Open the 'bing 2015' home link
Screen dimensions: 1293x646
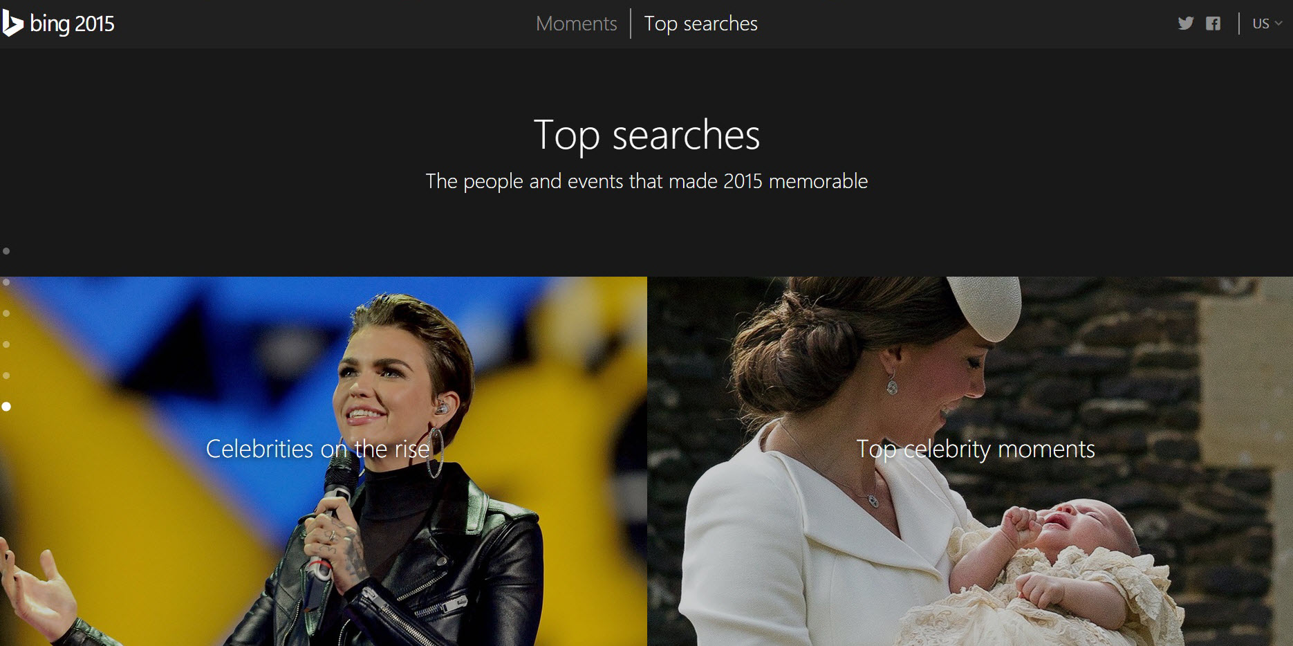[72, 24]
